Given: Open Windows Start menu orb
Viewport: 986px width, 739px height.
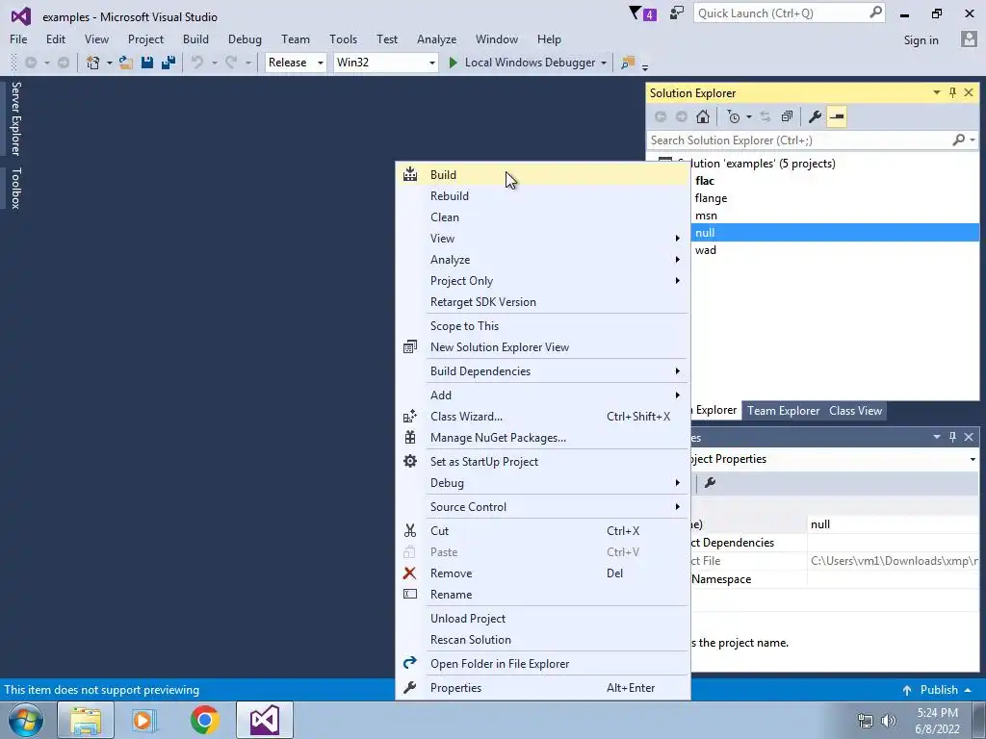Looking at the screenshot, I should click(25, 720).
